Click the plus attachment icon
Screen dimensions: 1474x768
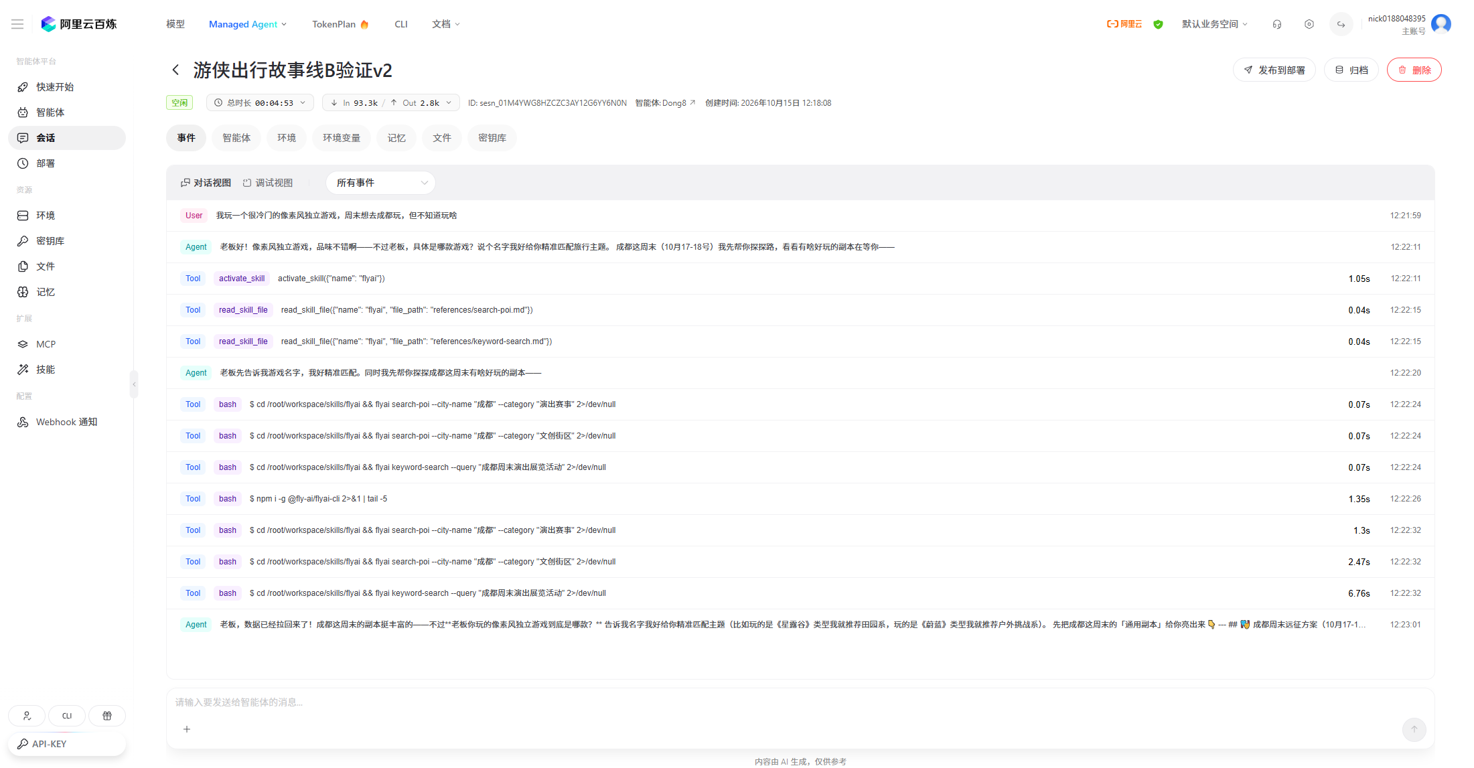tap(187, 729)
